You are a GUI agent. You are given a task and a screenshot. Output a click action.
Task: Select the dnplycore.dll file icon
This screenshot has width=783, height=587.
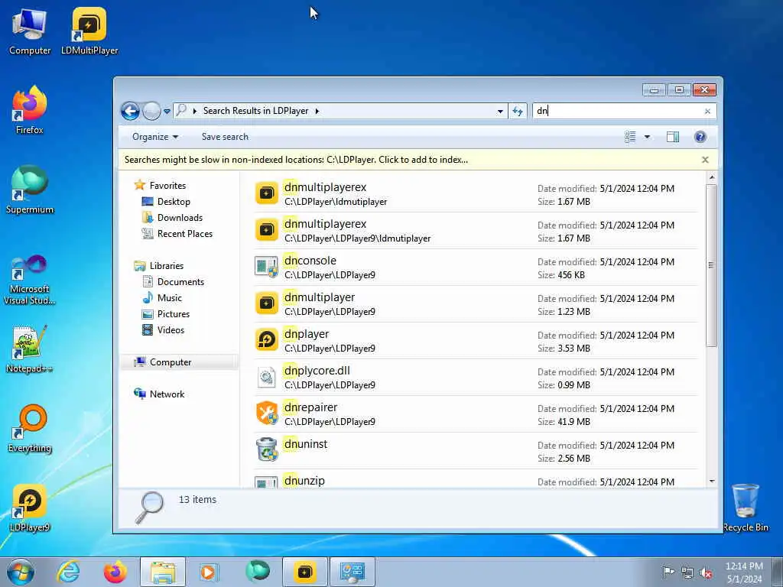[266, 378]
